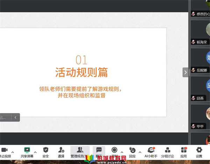
Task: Click muted mic icon for 甲甲
Action: click(193, 126)
